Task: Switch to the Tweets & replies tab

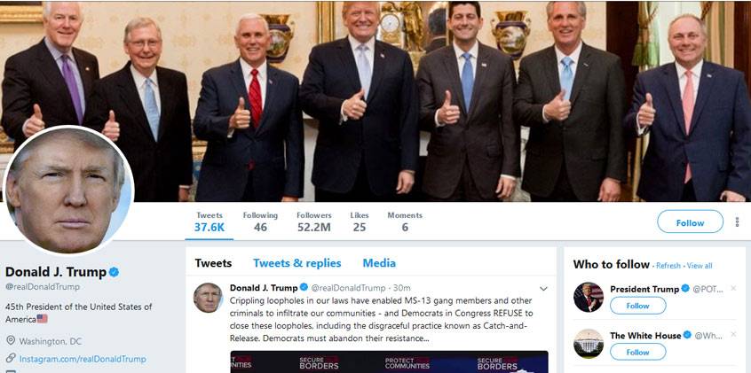Action: pyautogui.click(x=297, y=263)
